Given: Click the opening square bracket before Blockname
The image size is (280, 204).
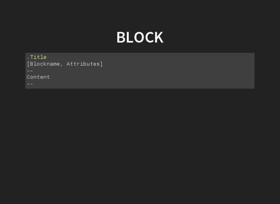Looking at the screenshot, I should tap(28, 64).
